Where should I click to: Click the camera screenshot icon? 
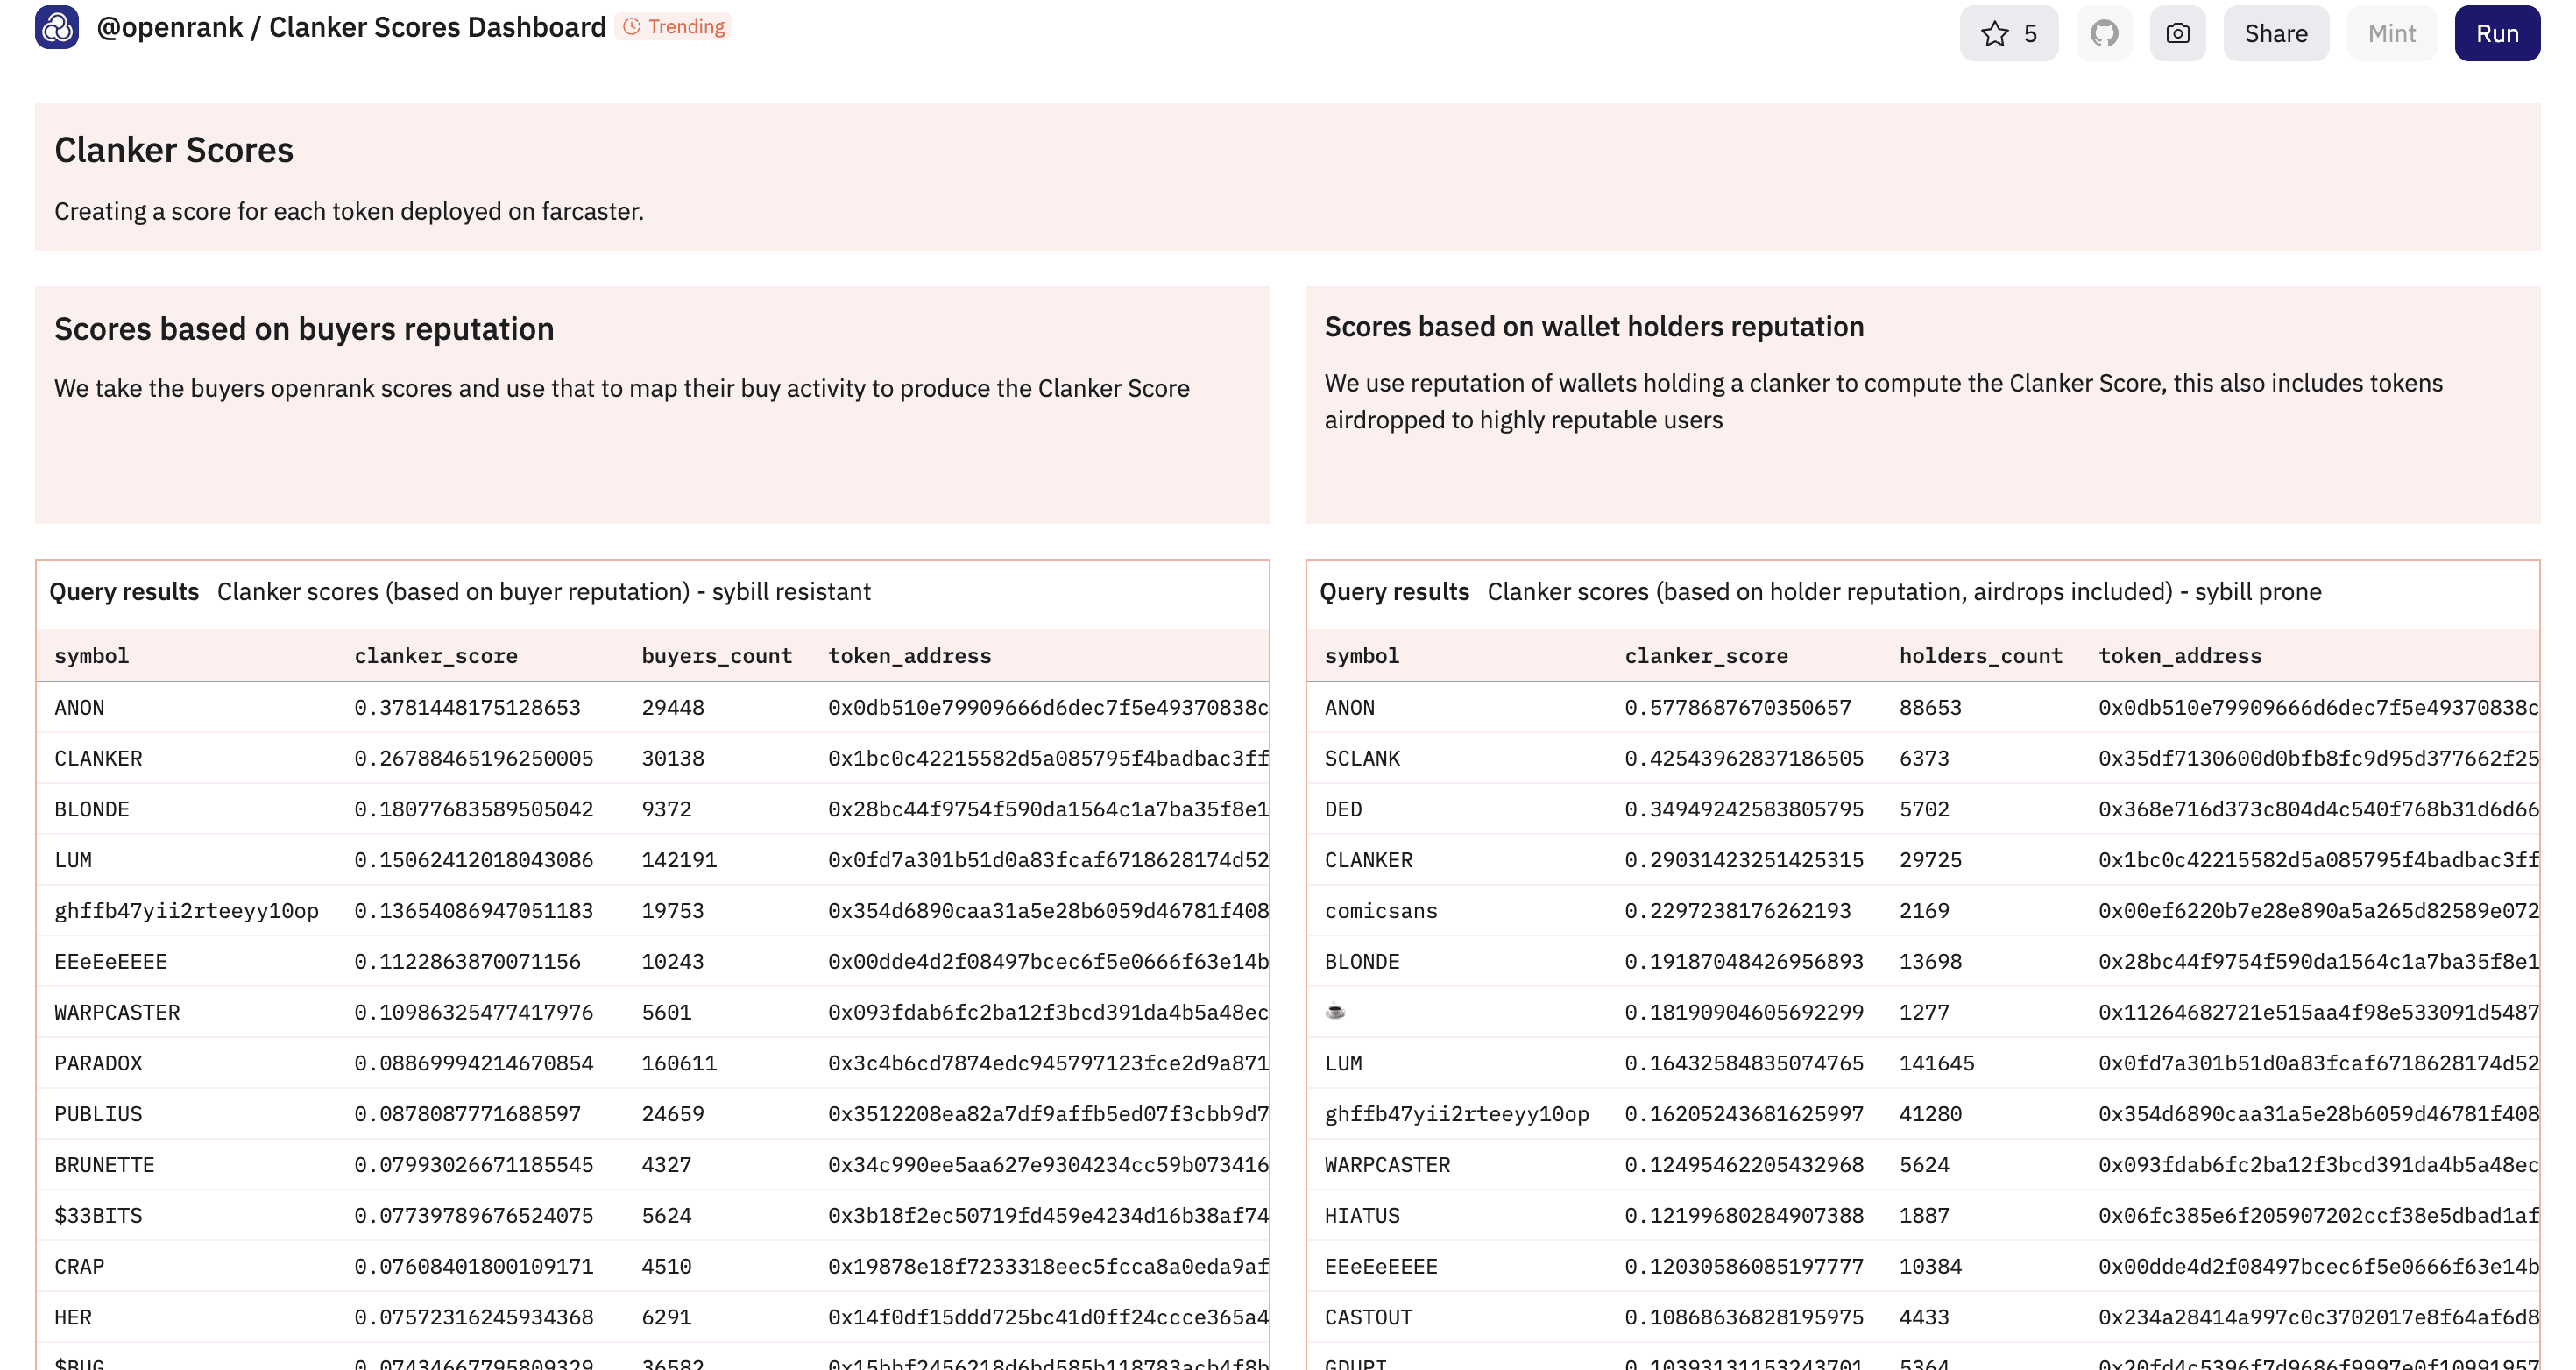click(2177, 33)
